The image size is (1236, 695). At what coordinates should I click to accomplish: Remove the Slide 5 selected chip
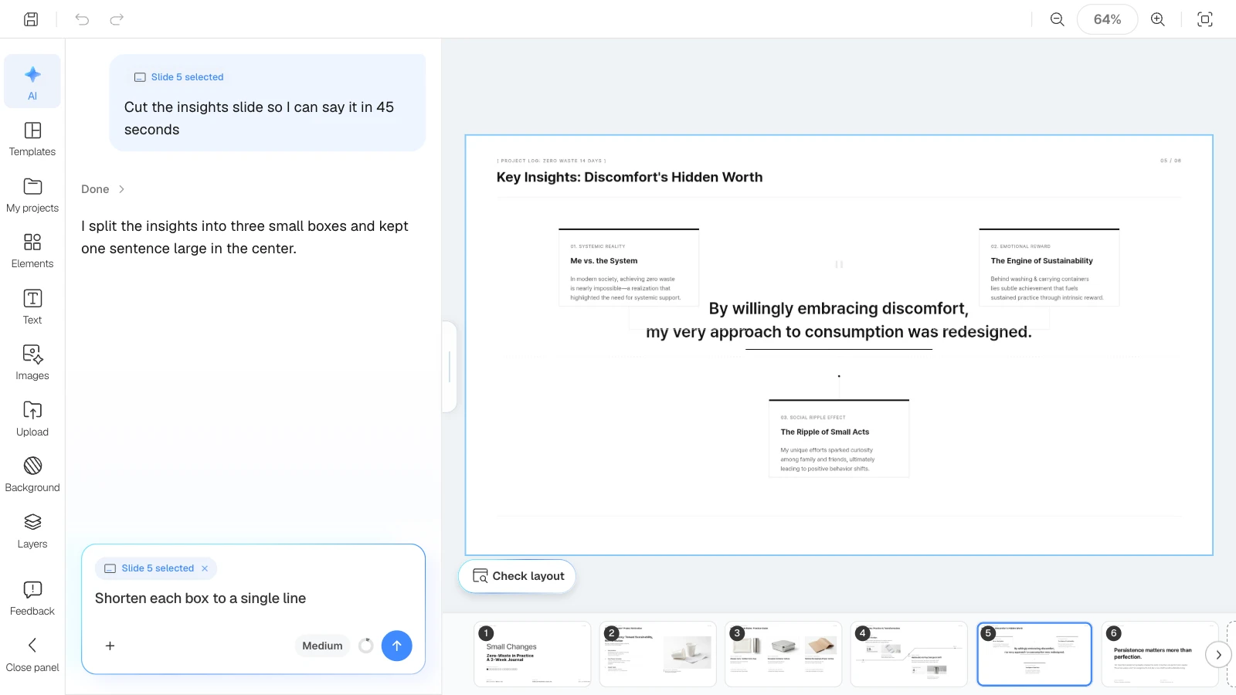[x=205, y=568]
